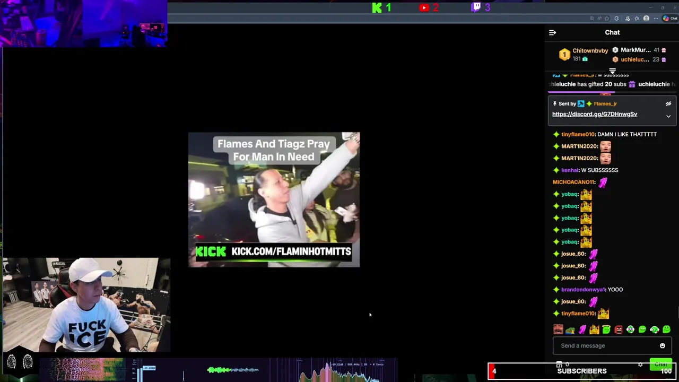
Task: Click the streamer webcam overlay
Action: [x=86, y=305]
